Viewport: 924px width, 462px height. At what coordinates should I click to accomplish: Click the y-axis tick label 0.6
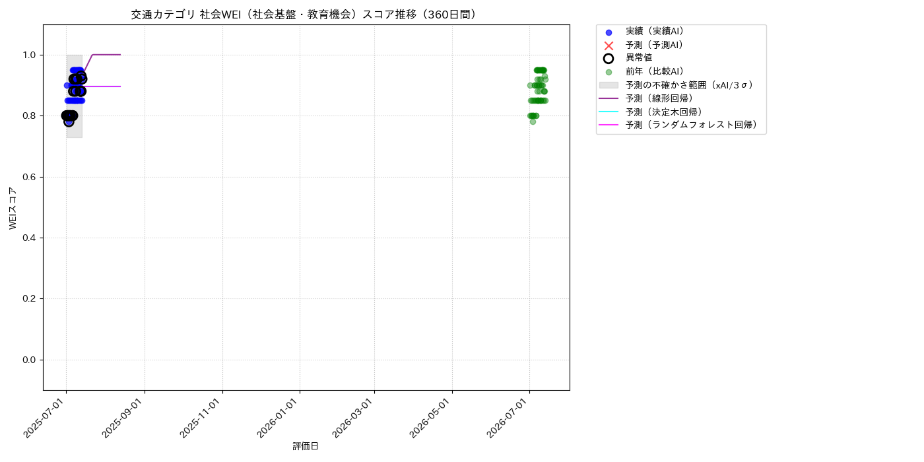point(28,177)
